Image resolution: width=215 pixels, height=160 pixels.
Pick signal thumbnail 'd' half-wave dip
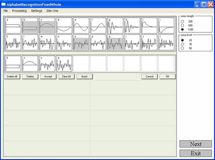[x=64, y=26]
